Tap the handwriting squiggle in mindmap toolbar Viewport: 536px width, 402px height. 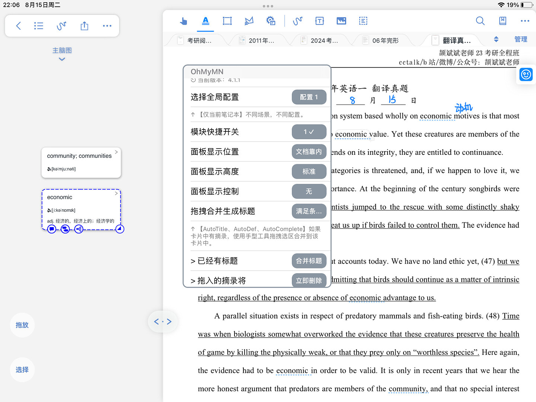(61, 26)
